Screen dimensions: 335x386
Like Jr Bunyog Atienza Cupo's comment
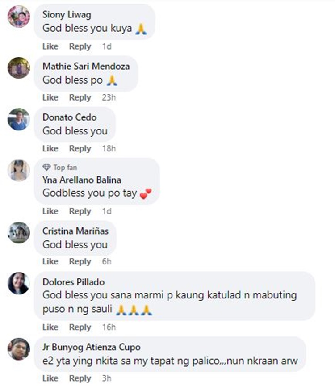(50, 378)
